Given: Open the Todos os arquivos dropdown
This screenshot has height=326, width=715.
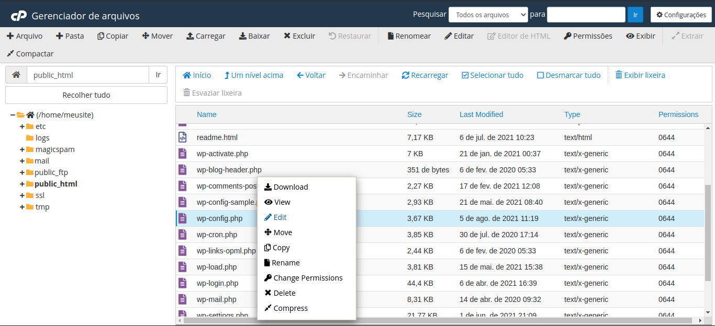Looking at the screenshot, I should (x=488, y=15).
